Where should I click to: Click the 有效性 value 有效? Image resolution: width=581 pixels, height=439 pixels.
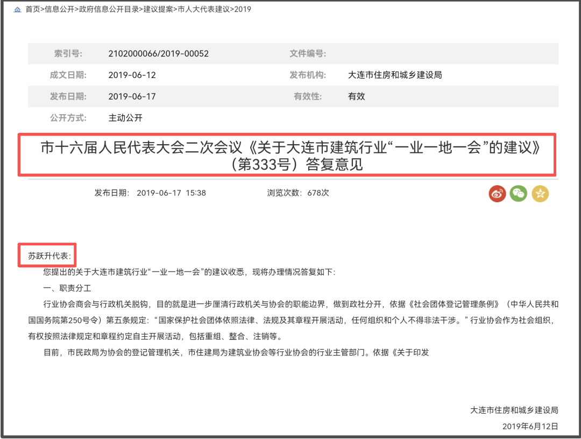click(357, 96)
